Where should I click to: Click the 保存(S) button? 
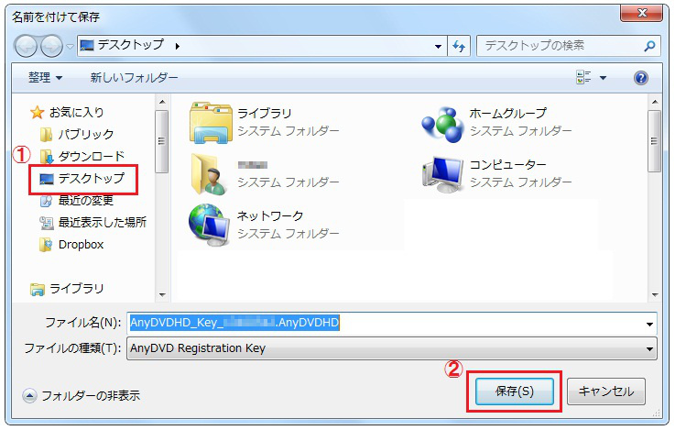pos(515,391)
